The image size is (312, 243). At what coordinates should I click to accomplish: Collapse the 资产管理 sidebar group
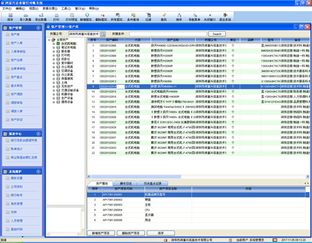tap(38, 27)
